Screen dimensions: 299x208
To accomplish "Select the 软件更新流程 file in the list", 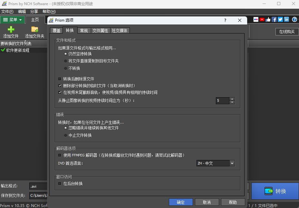I will tap(18, 50).
